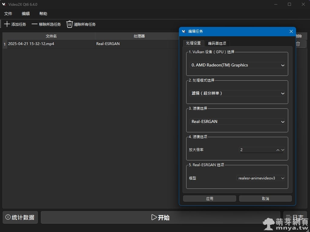Open the Help menu
Viewport: 310px width, 232px height.
(x=43, y=14)
